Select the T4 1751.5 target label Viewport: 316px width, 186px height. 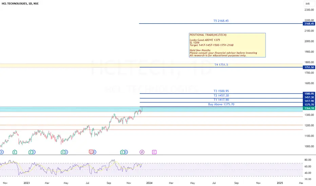pos(221,65)
